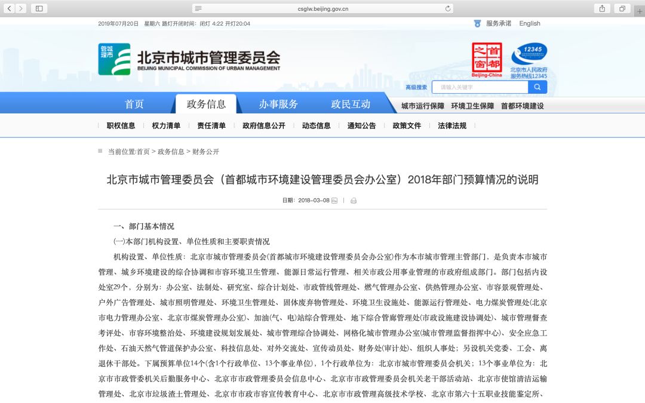Screen dimensions: 645x403
Task: Open the reader view icon in address bar
Action: 198,8
